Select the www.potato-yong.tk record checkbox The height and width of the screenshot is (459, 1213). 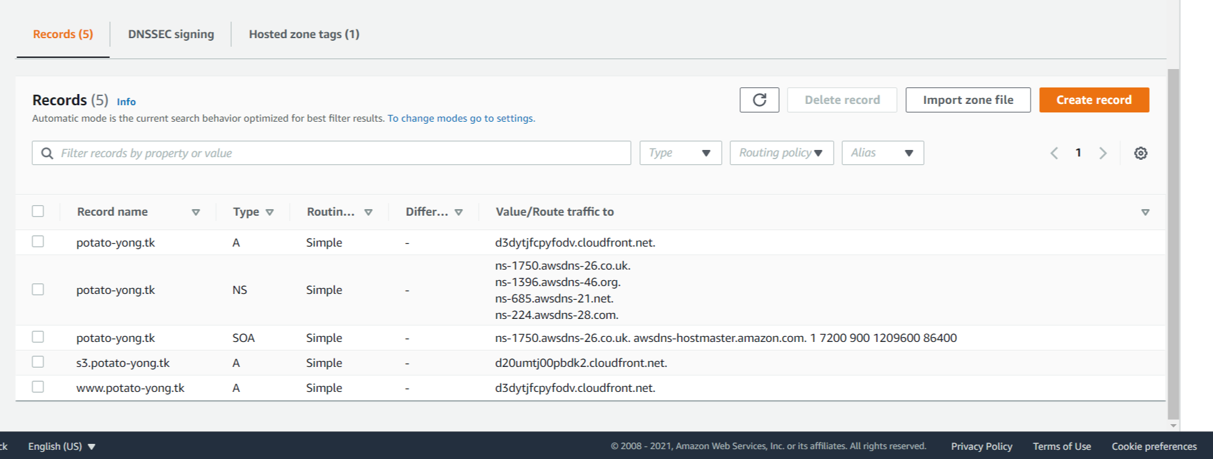pos(38,387)
